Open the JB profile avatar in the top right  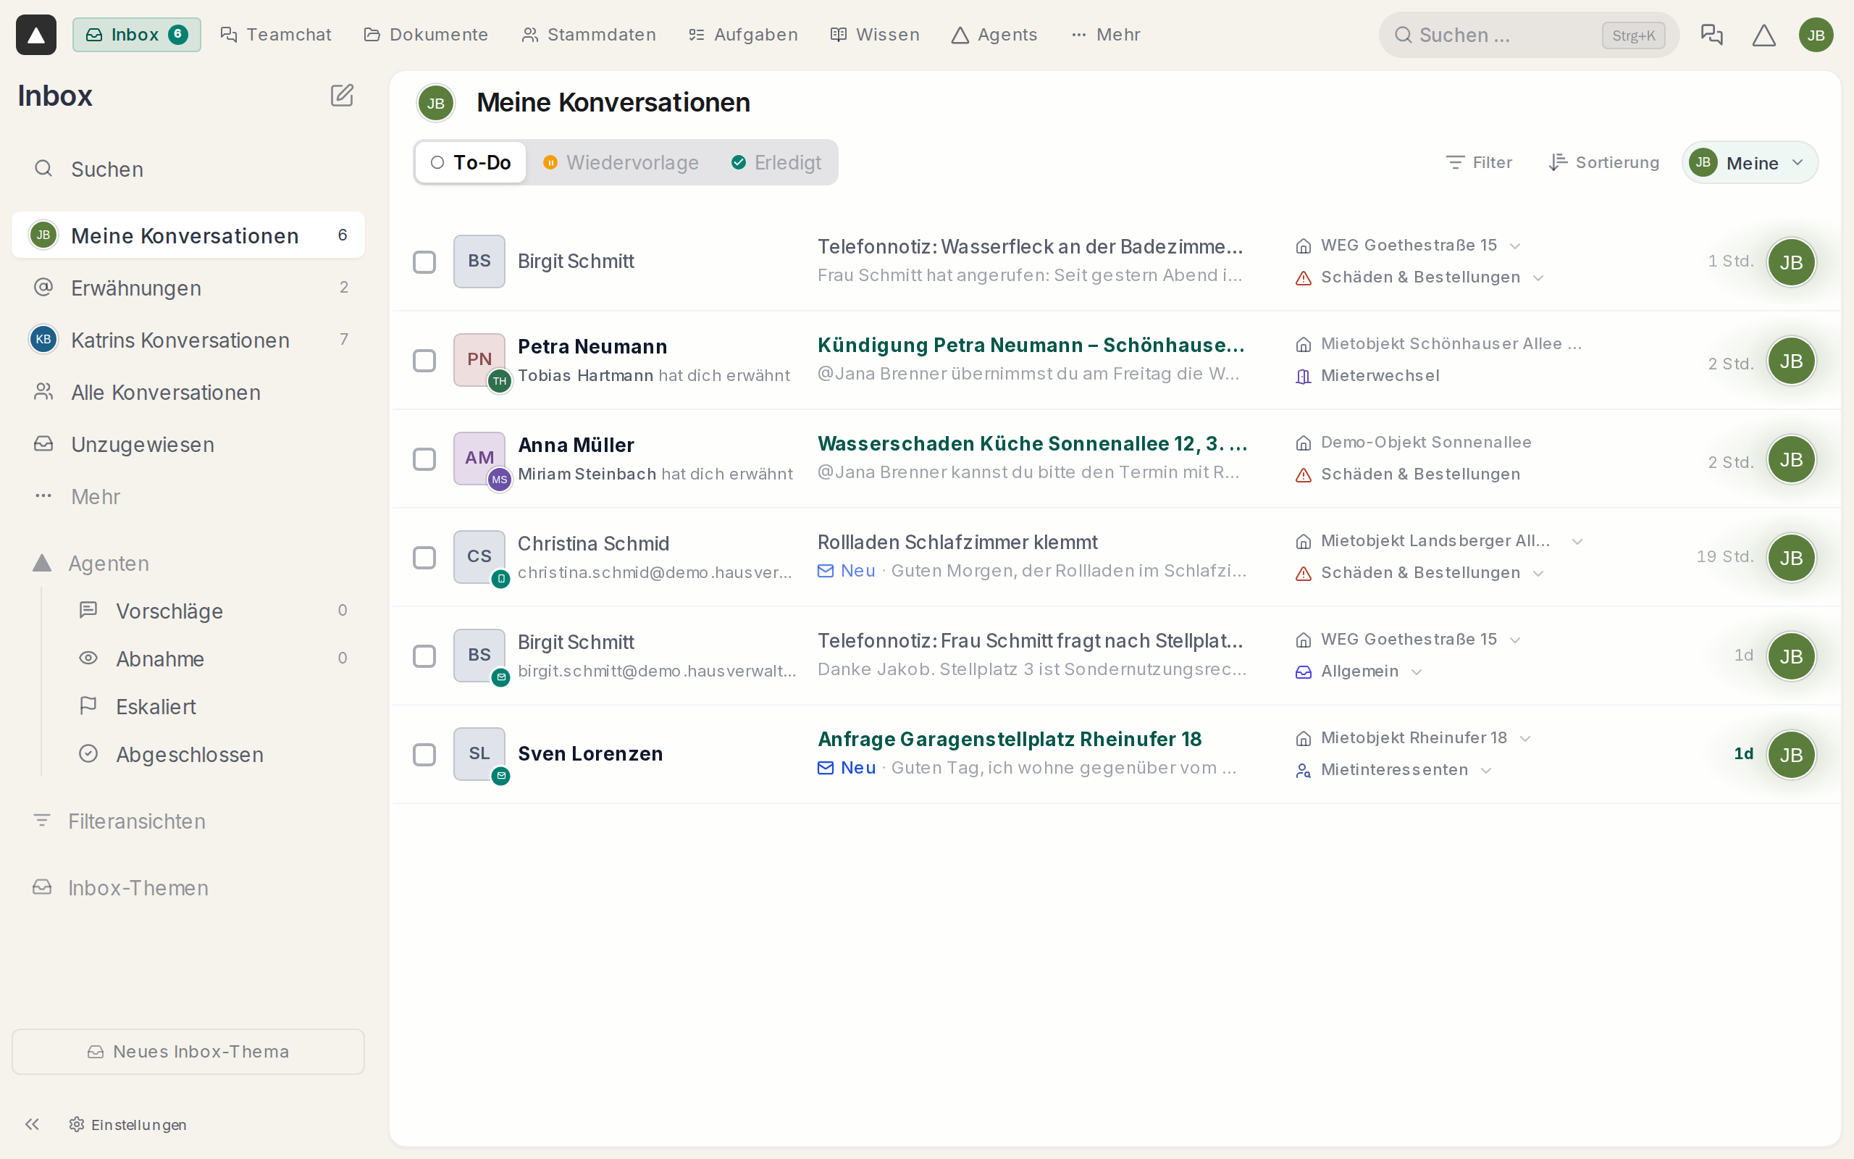(1816, 35)
